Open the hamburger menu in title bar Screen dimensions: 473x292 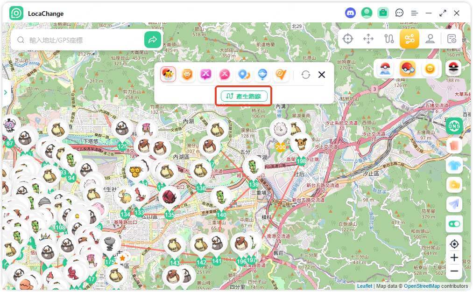[415, 13]
